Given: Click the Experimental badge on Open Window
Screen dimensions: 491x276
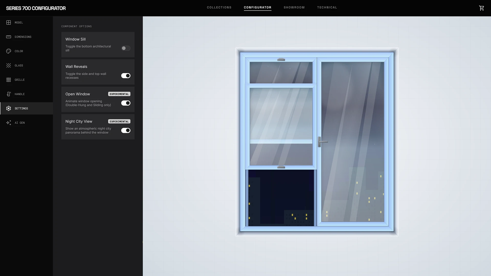Looking at the screenshot, I should pyautogui.click(x=119, y=94).
